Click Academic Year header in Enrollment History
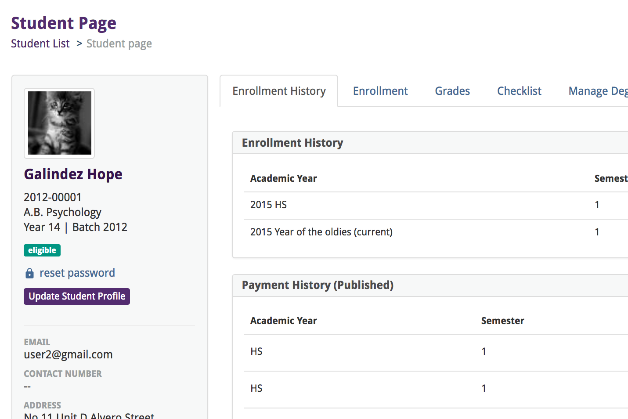The height and width of the screenshot is (419, 628). [284, 178]
